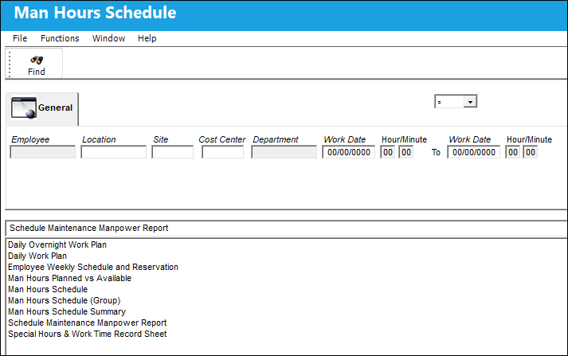Image resolution: width=568 pixels, height=356 pixels.
Task: Select Man Hours Schedule (Group) report
Action: [64, 300]
